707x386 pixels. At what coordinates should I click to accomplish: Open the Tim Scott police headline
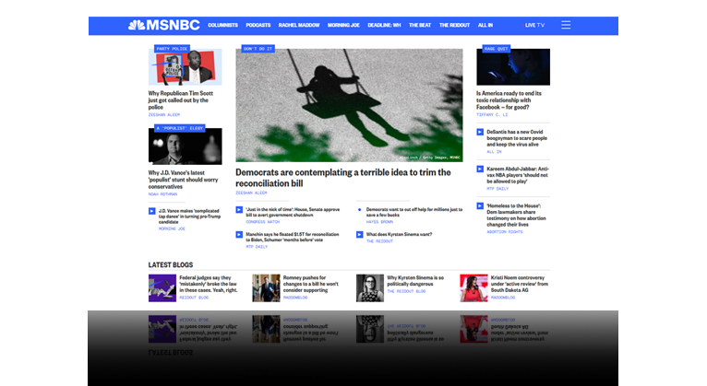click(x=181, y=100)
